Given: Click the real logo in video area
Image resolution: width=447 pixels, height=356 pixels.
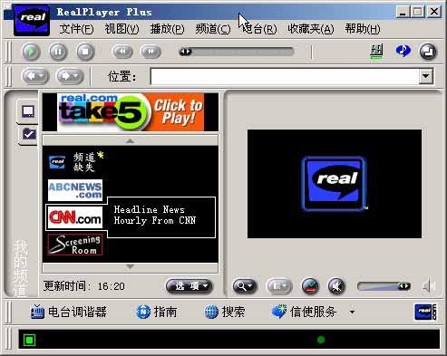Looking at the screenshot, I should (335, 184).
